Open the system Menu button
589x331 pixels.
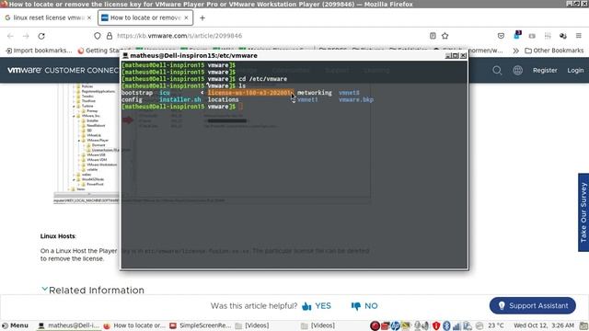15,325
